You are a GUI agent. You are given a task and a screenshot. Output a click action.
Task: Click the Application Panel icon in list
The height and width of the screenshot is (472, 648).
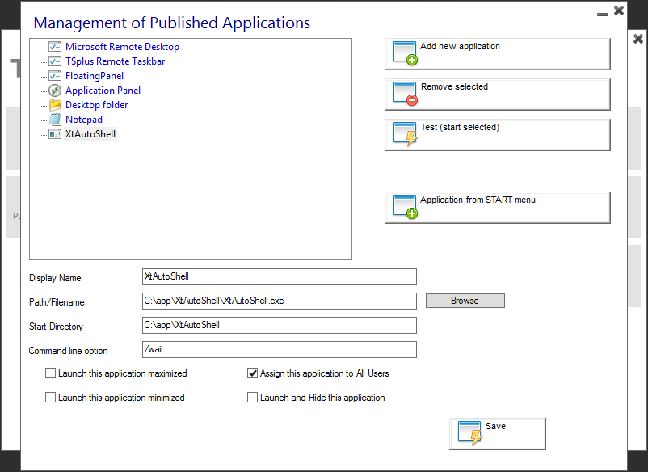click(x=55, y=91)
